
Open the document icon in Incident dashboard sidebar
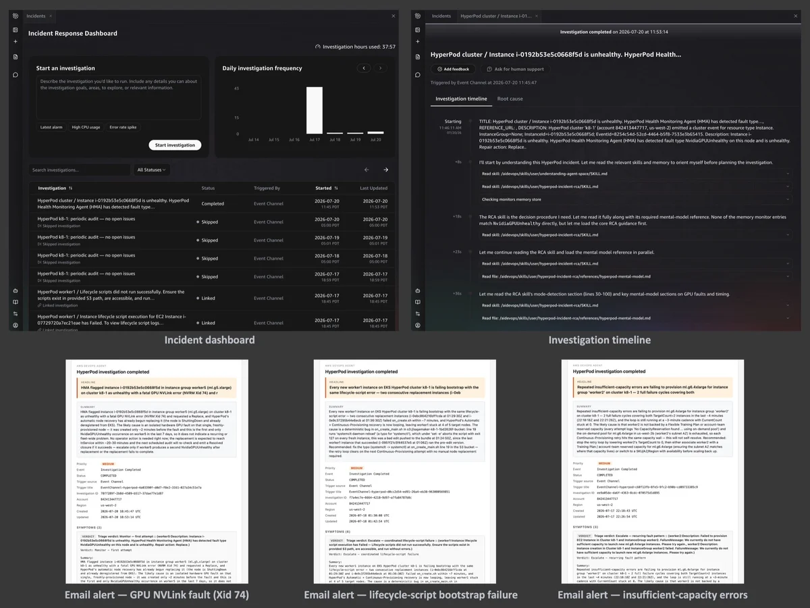click(x=15, y=57)
